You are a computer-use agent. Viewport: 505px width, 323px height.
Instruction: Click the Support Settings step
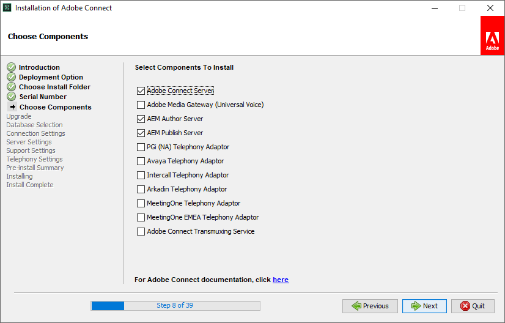(31, 150)
